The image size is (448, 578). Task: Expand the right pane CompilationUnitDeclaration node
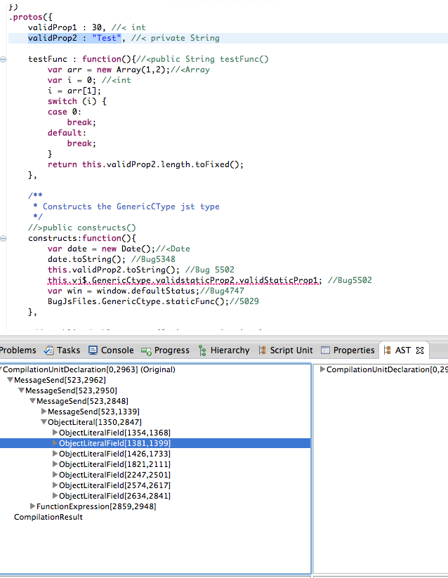322,369
